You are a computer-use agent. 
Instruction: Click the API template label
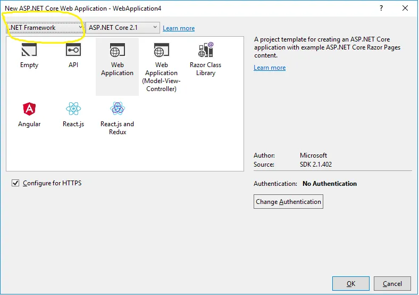click(x=73, y=65)
